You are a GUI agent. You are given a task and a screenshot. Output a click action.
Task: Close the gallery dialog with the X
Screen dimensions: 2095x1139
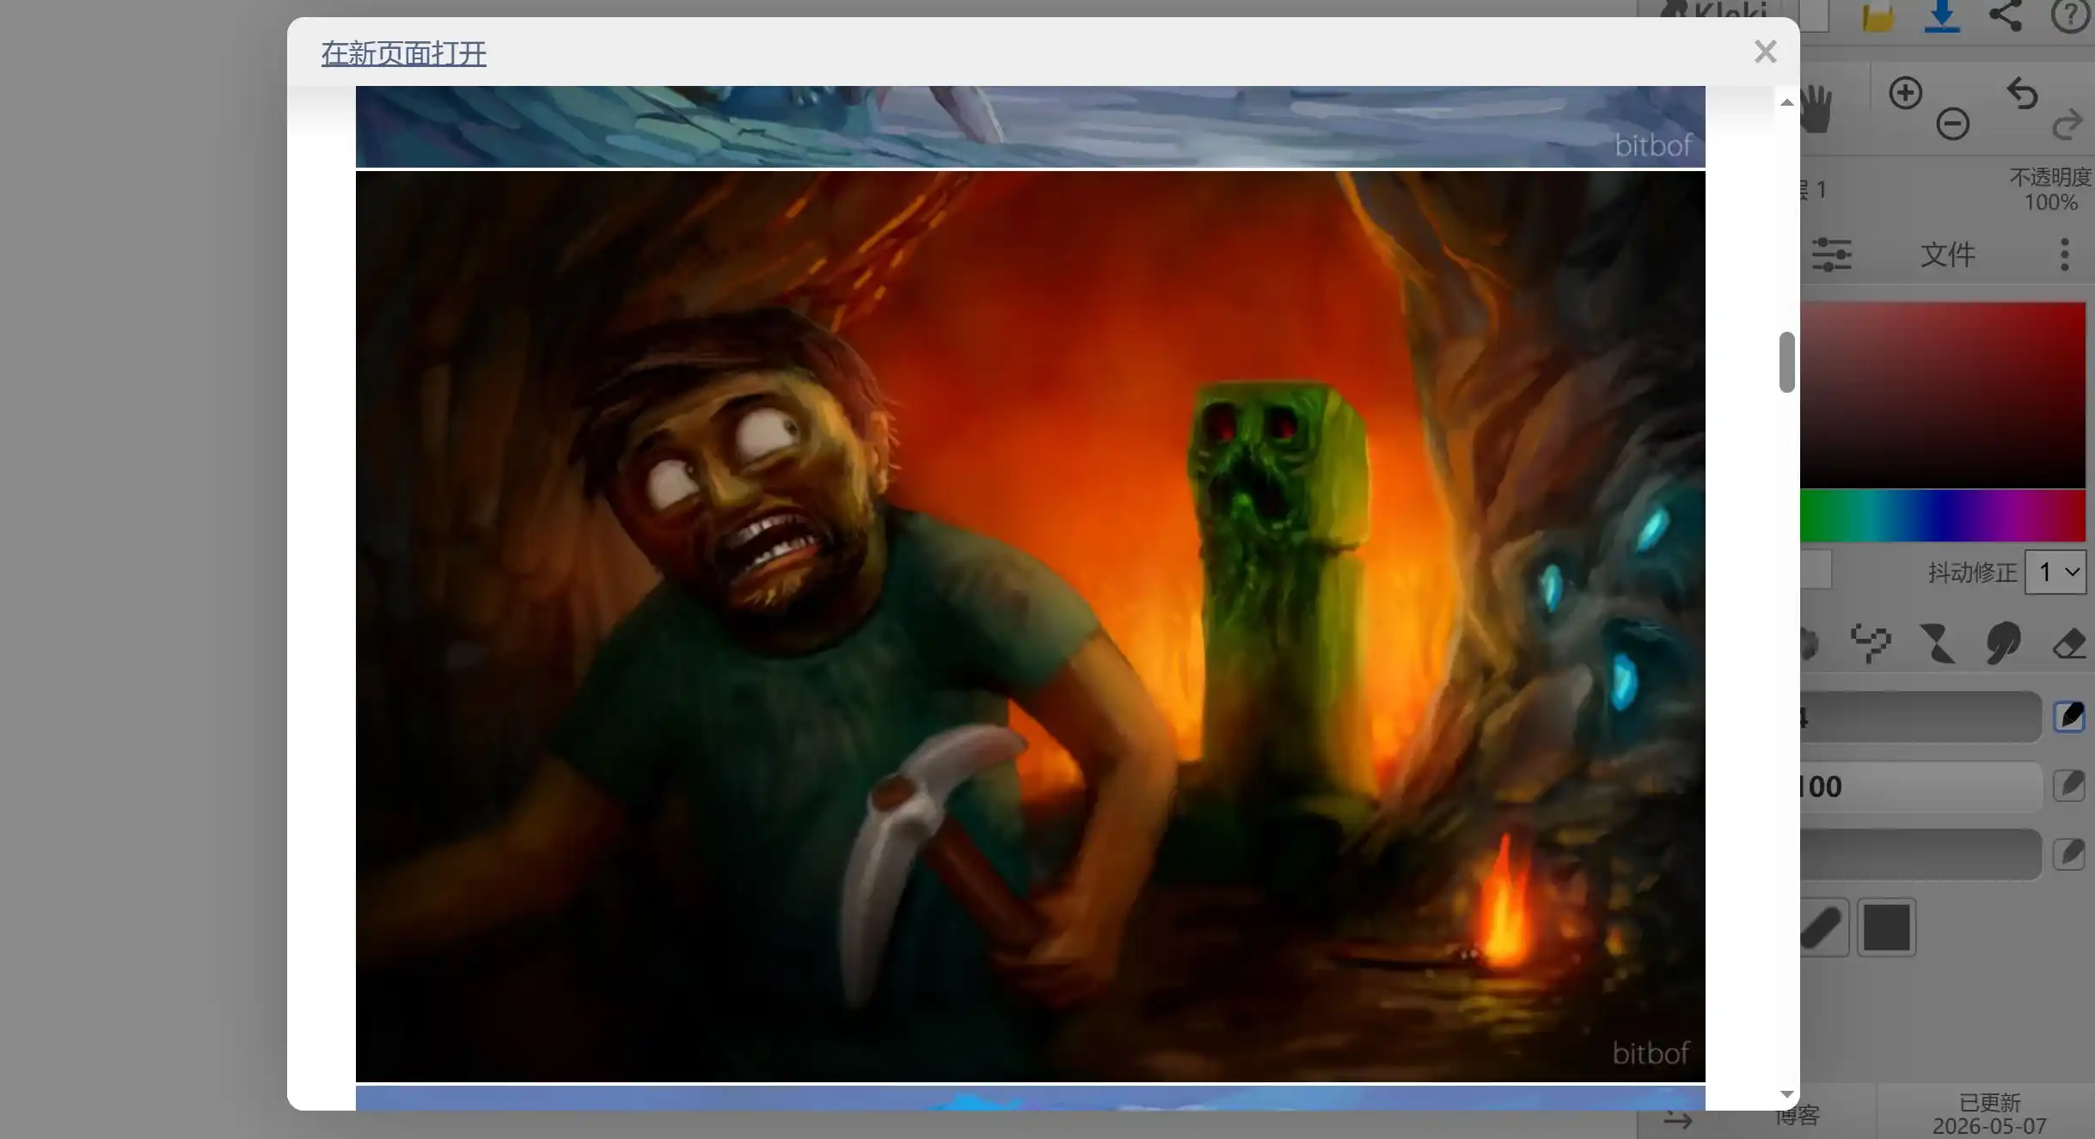[1765, 52]
